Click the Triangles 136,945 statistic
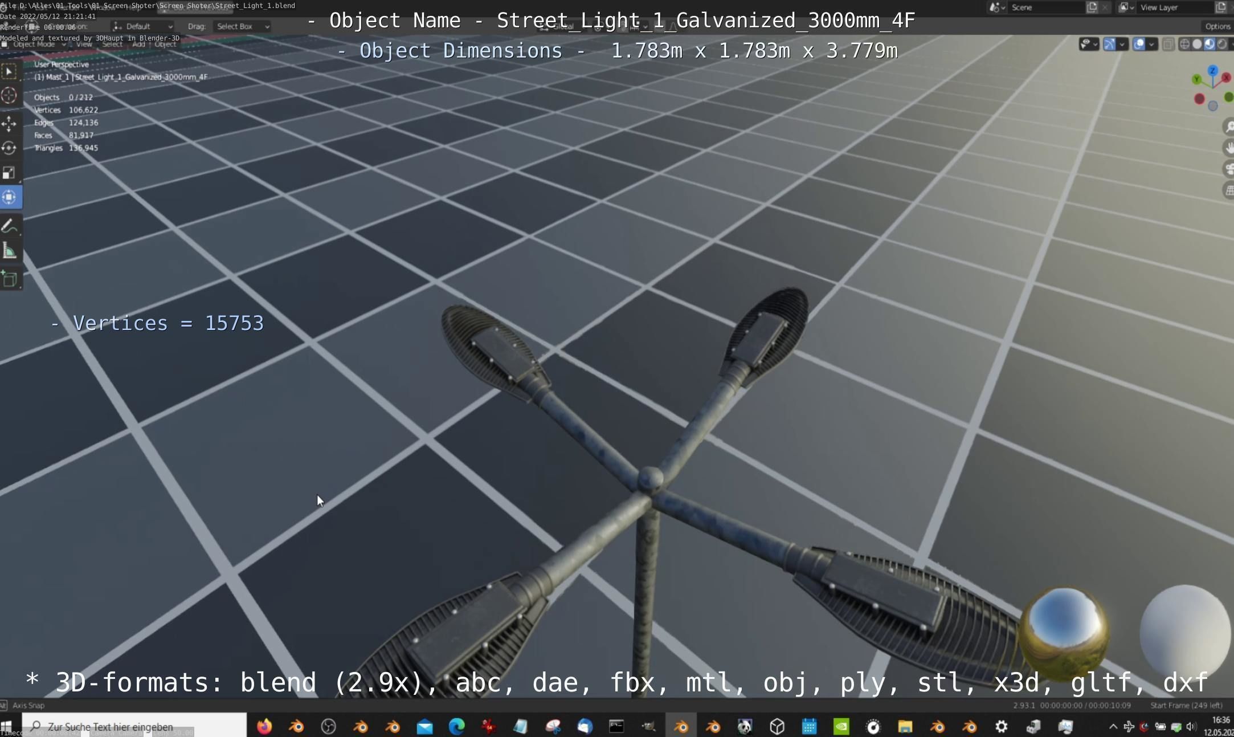This screenshot has width=1234, height=737. click(x=66, y=148)
